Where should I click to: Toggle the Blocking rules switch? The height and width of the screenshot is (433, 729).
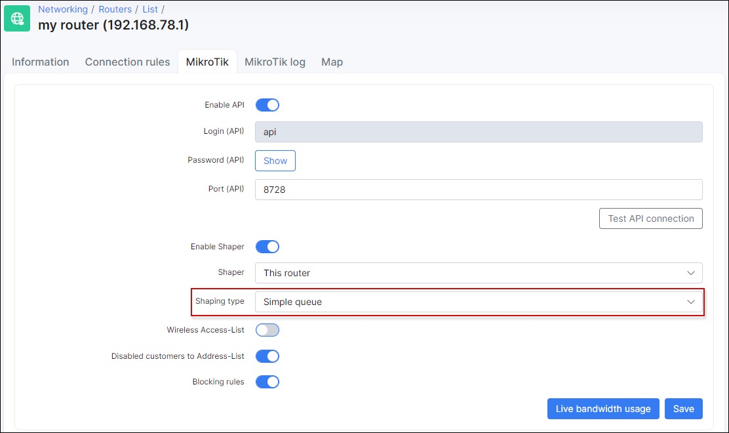pos(267,382)
